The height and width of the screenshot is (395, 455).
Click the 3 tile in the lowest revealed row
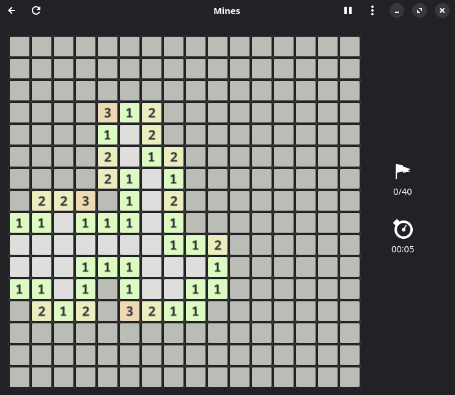tap(130, 311)
